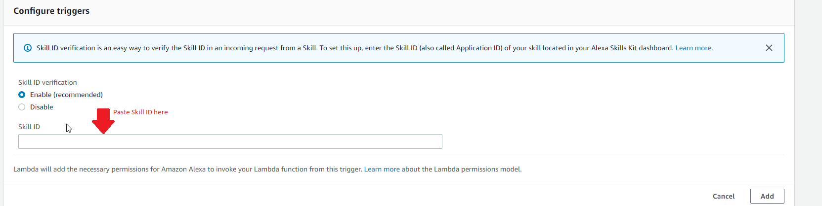Click inside the Skill ID text field

pyautogui.click(x=230, y=141)
